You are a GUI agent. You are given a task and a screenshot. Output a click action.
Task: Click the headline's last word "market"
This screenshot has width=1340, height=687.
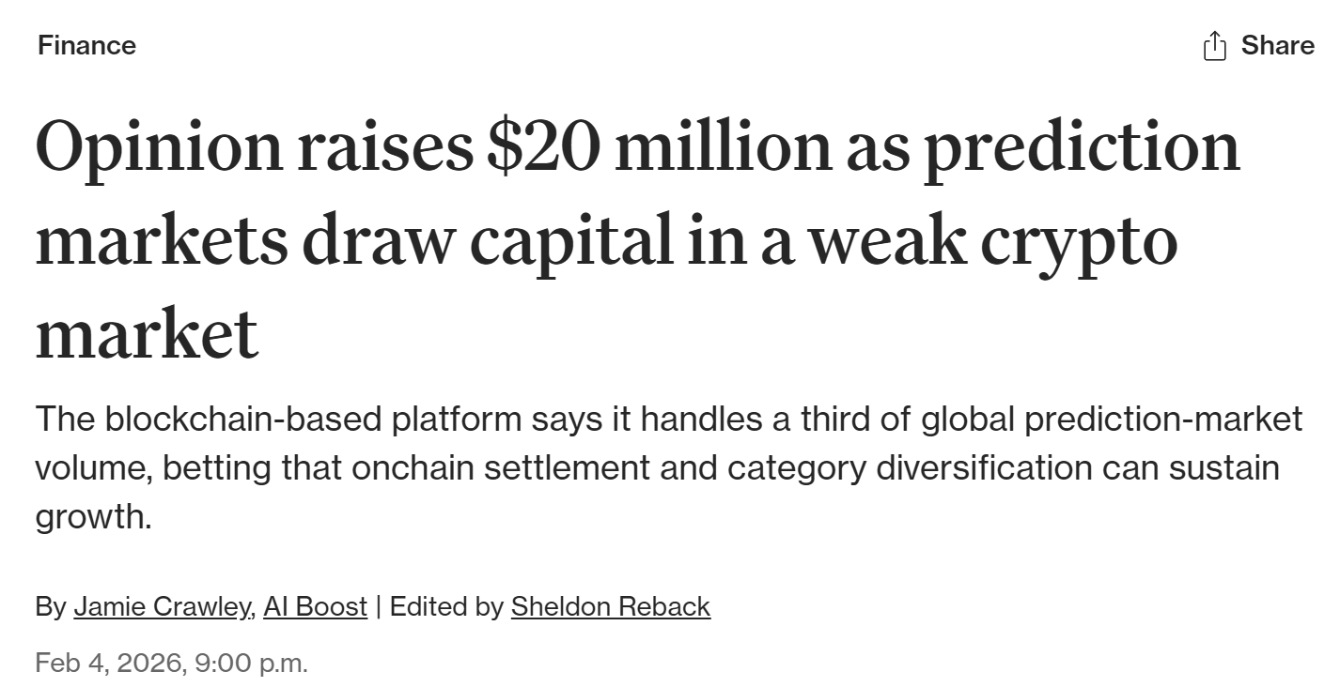(x=147, y=333)
